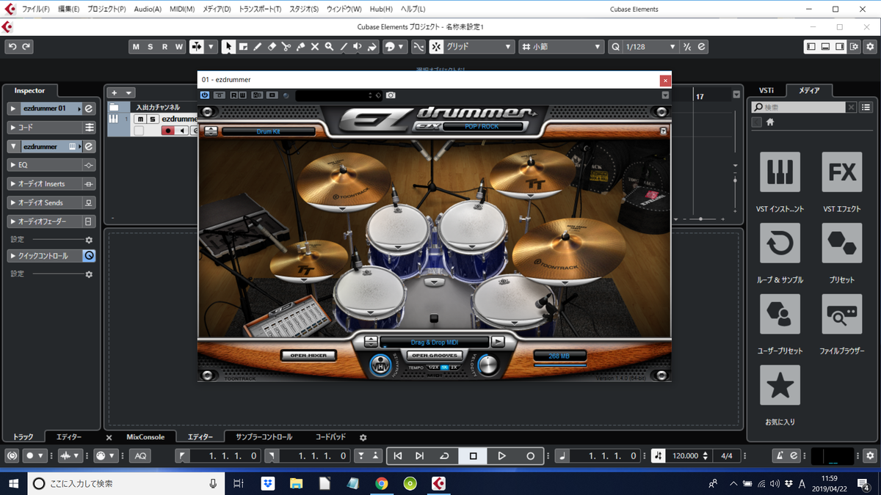Pick the Erase tool
Image resolution: width=881 pixels, height=495 pixels.
click(272, 46)
